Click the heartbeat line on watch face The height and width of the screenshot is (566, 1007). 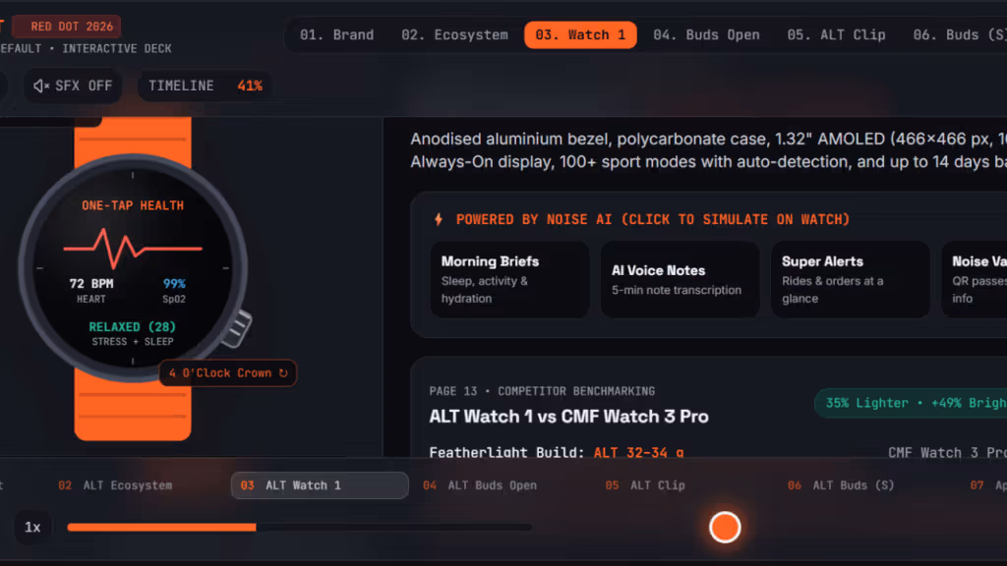click(133, 247)
